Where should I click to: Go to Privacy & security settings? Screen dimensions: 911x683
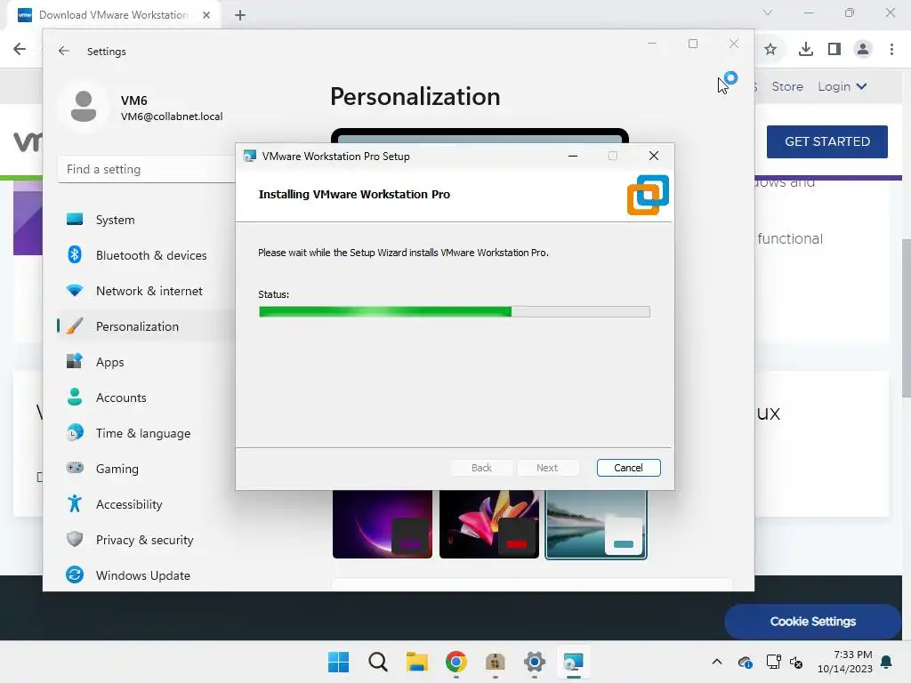(145, 540)
